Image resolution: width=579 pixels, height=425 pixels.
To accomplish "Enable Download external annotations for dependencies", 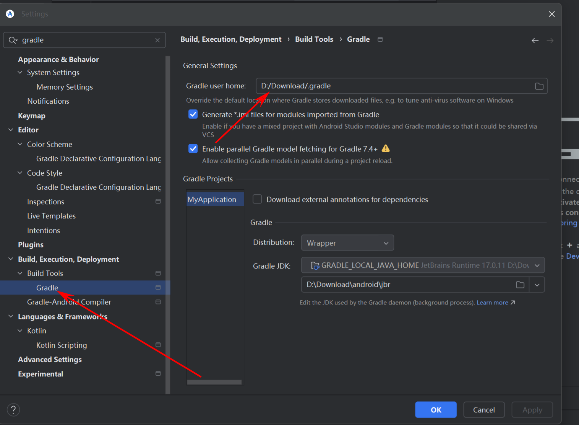I will click(257, 199).
